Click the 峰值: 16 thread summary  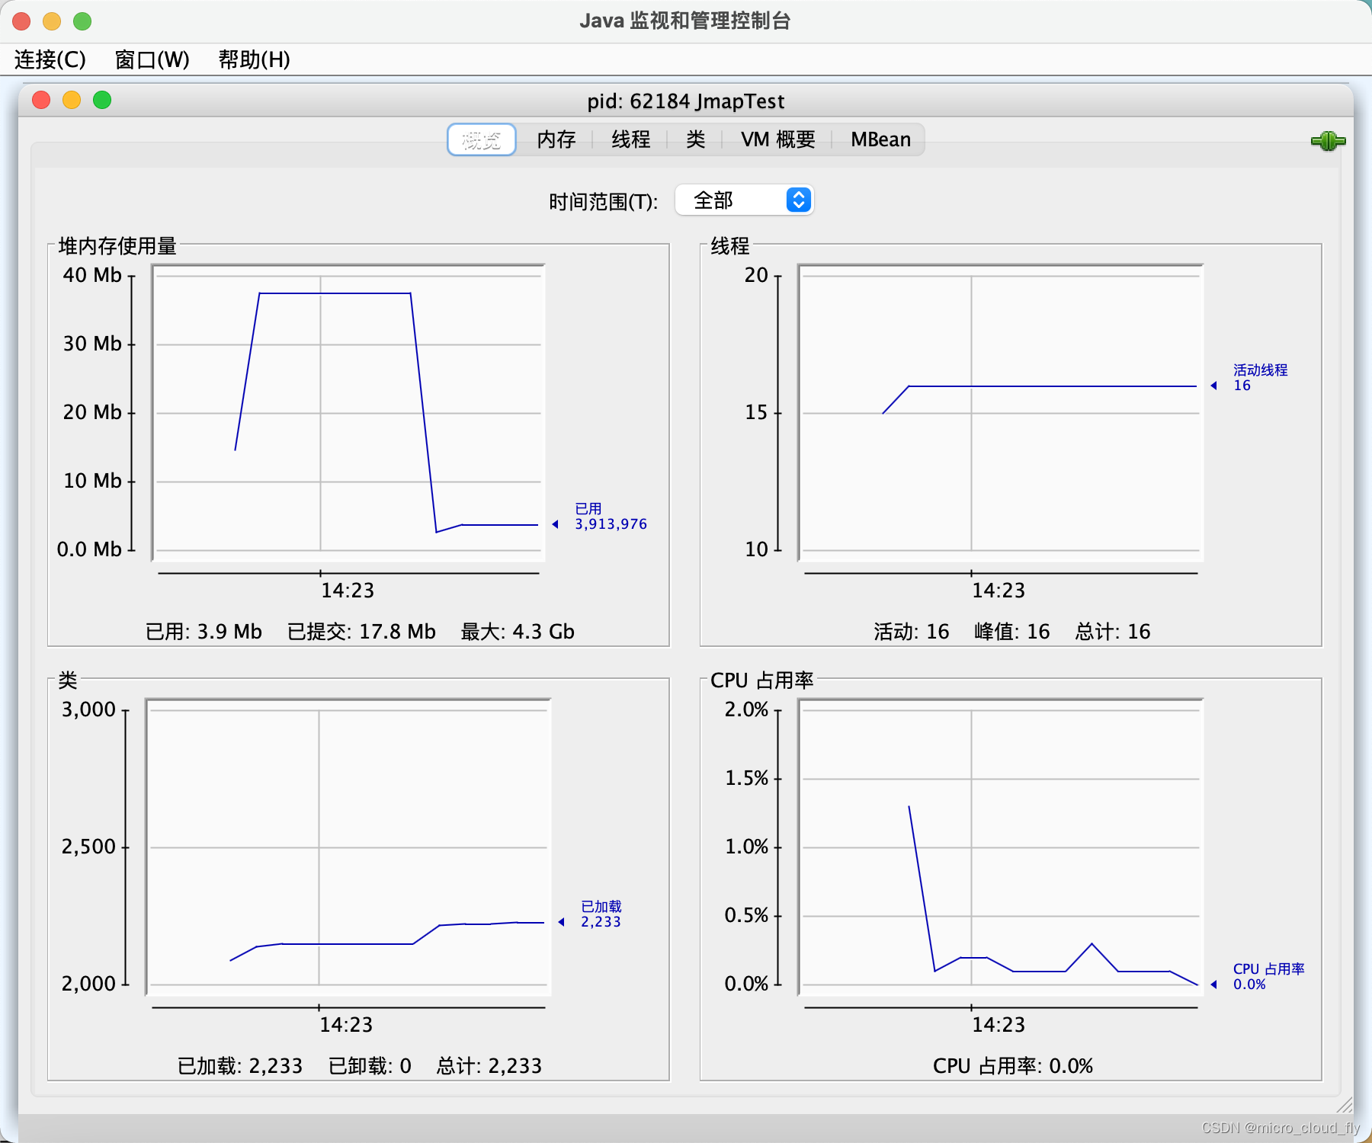click(x=1012, y=632)
